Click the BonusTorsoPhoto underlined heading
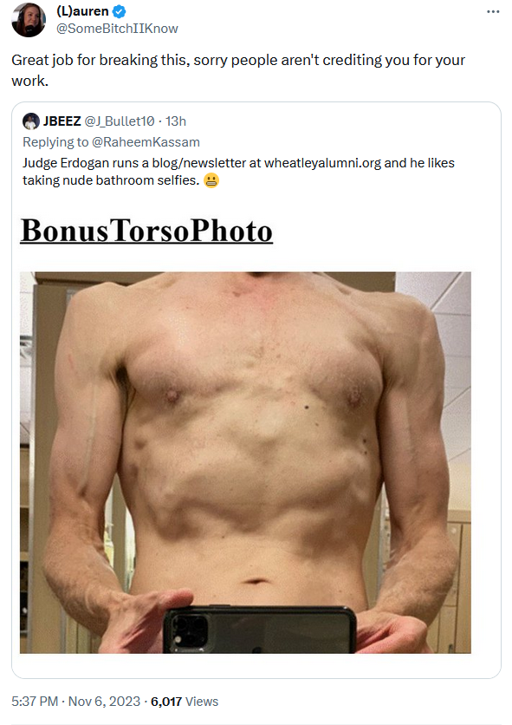Viewport: 512px width, 725px height. [x=146, y=231]
